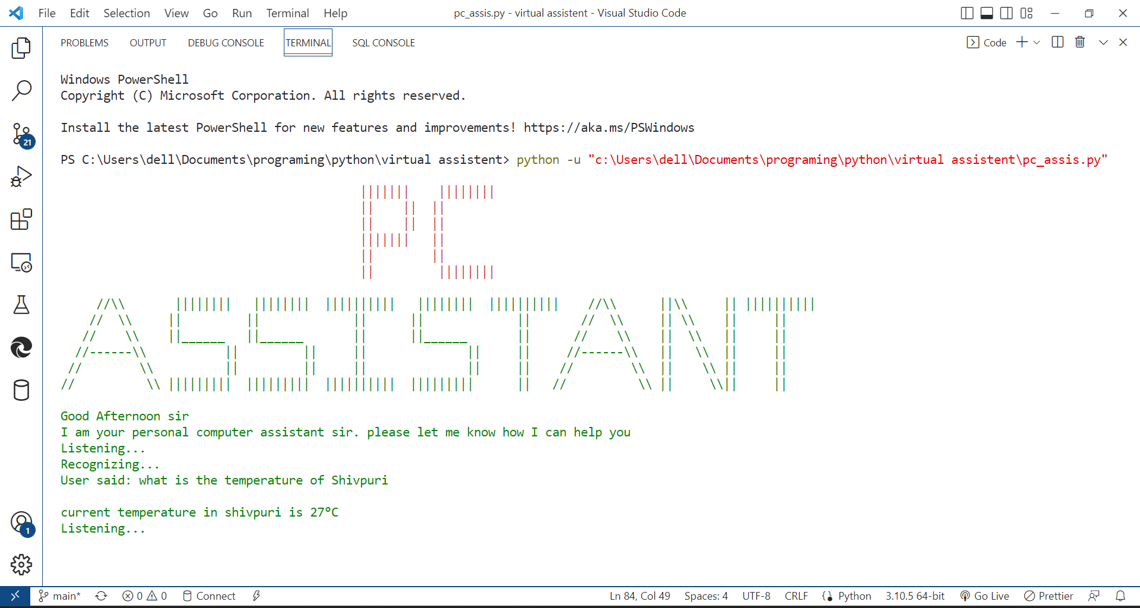Open the Search view
Image resolution: width=1140 pixels, height=608 pixels.
(x=21, y=91)
